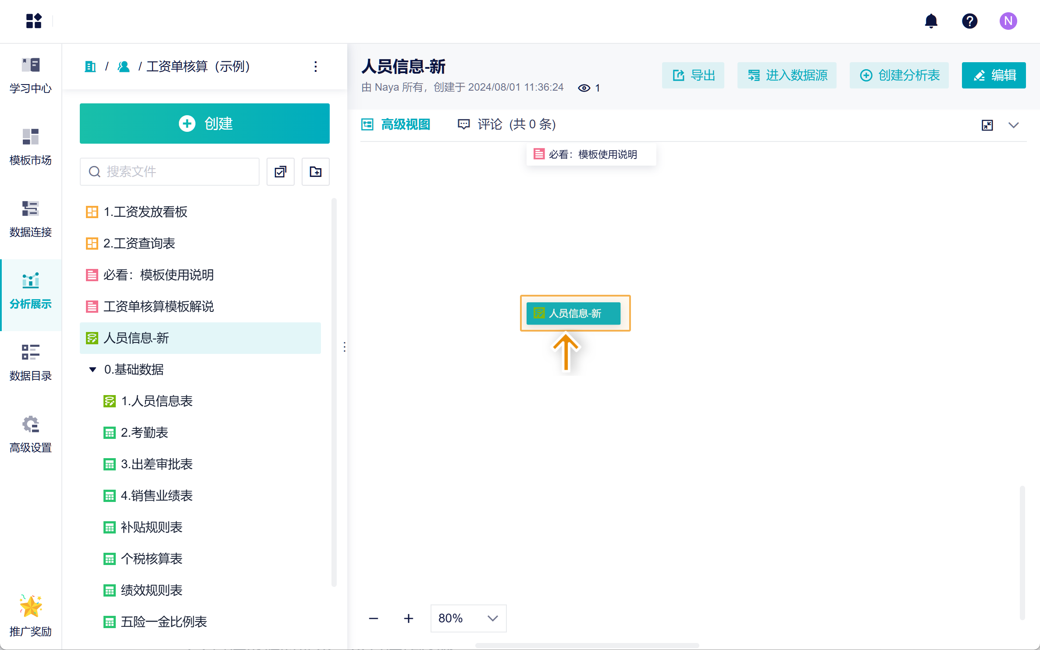Click the zoom-in plus control
Image resolution: width=1040 pixels, height=650 pixels.
click(408, 618)
